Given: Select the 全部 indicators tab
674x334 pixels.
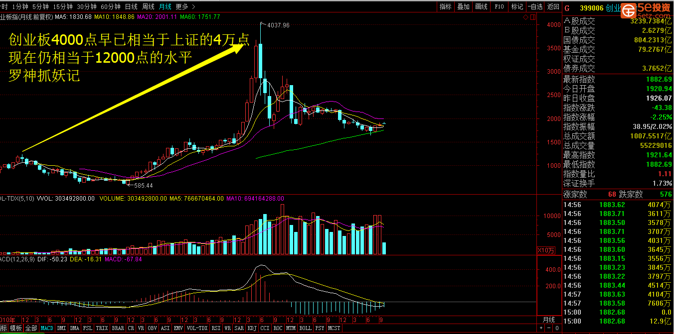Looking at the screenshot, I should tap(31, 329).
